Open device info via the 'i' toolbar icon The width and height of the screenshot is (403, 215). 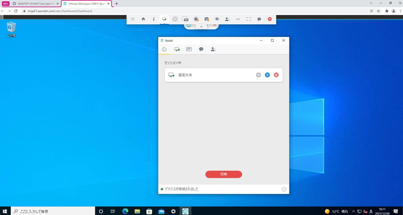(154, 19)
